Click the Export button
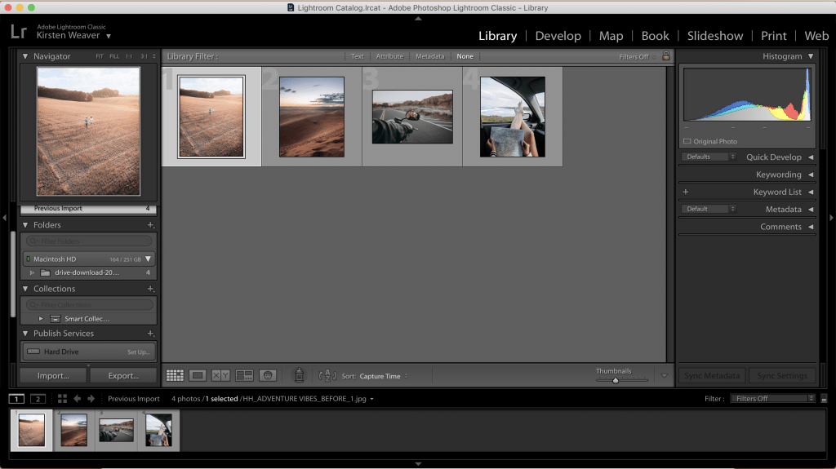Screen dimensions: 836x469 click(123, 376)
